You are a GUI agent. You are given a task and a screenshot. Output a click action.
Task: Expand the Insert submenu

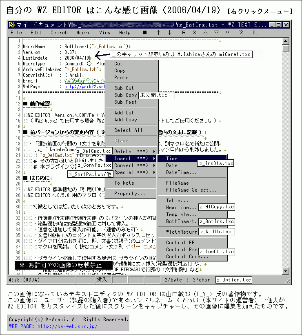tap(132, 159)
